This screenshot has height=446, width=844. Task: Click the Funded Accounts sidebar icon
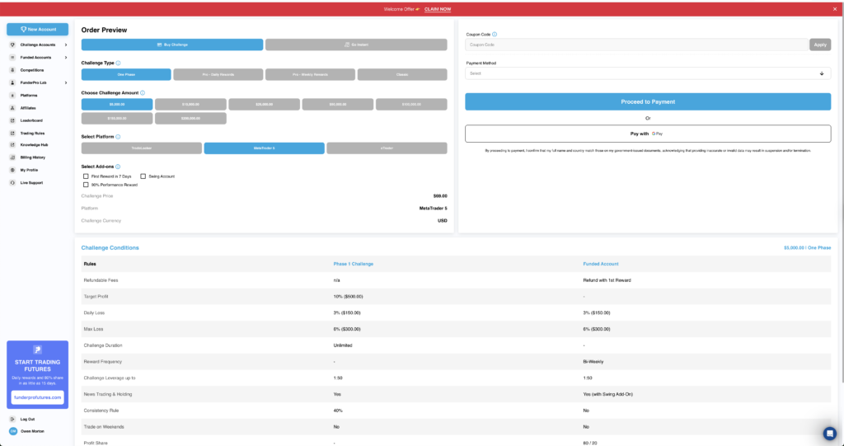[x=12, y=57]
